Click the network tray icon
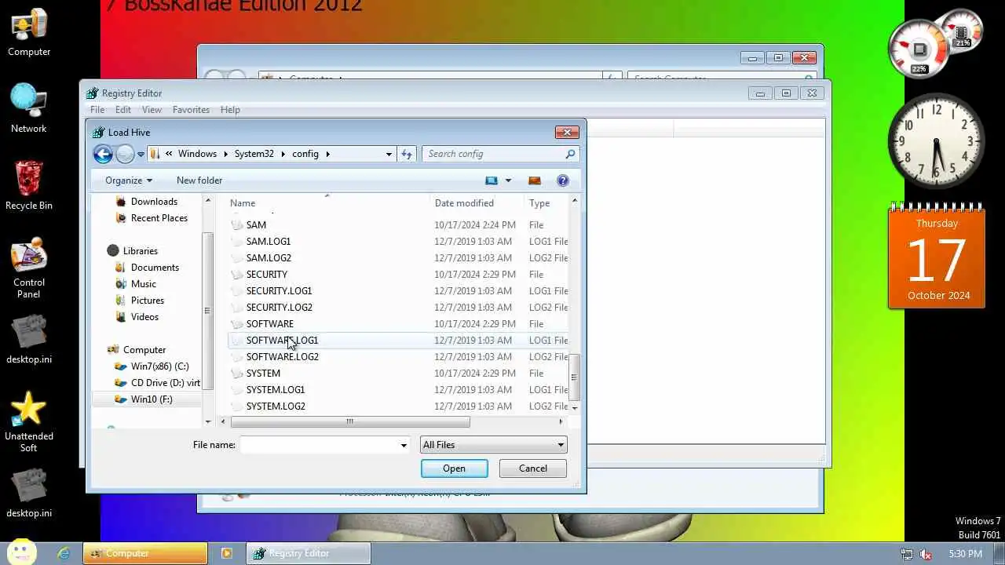The width and height of the screenshot is (1005, 565). click(907, 554)
